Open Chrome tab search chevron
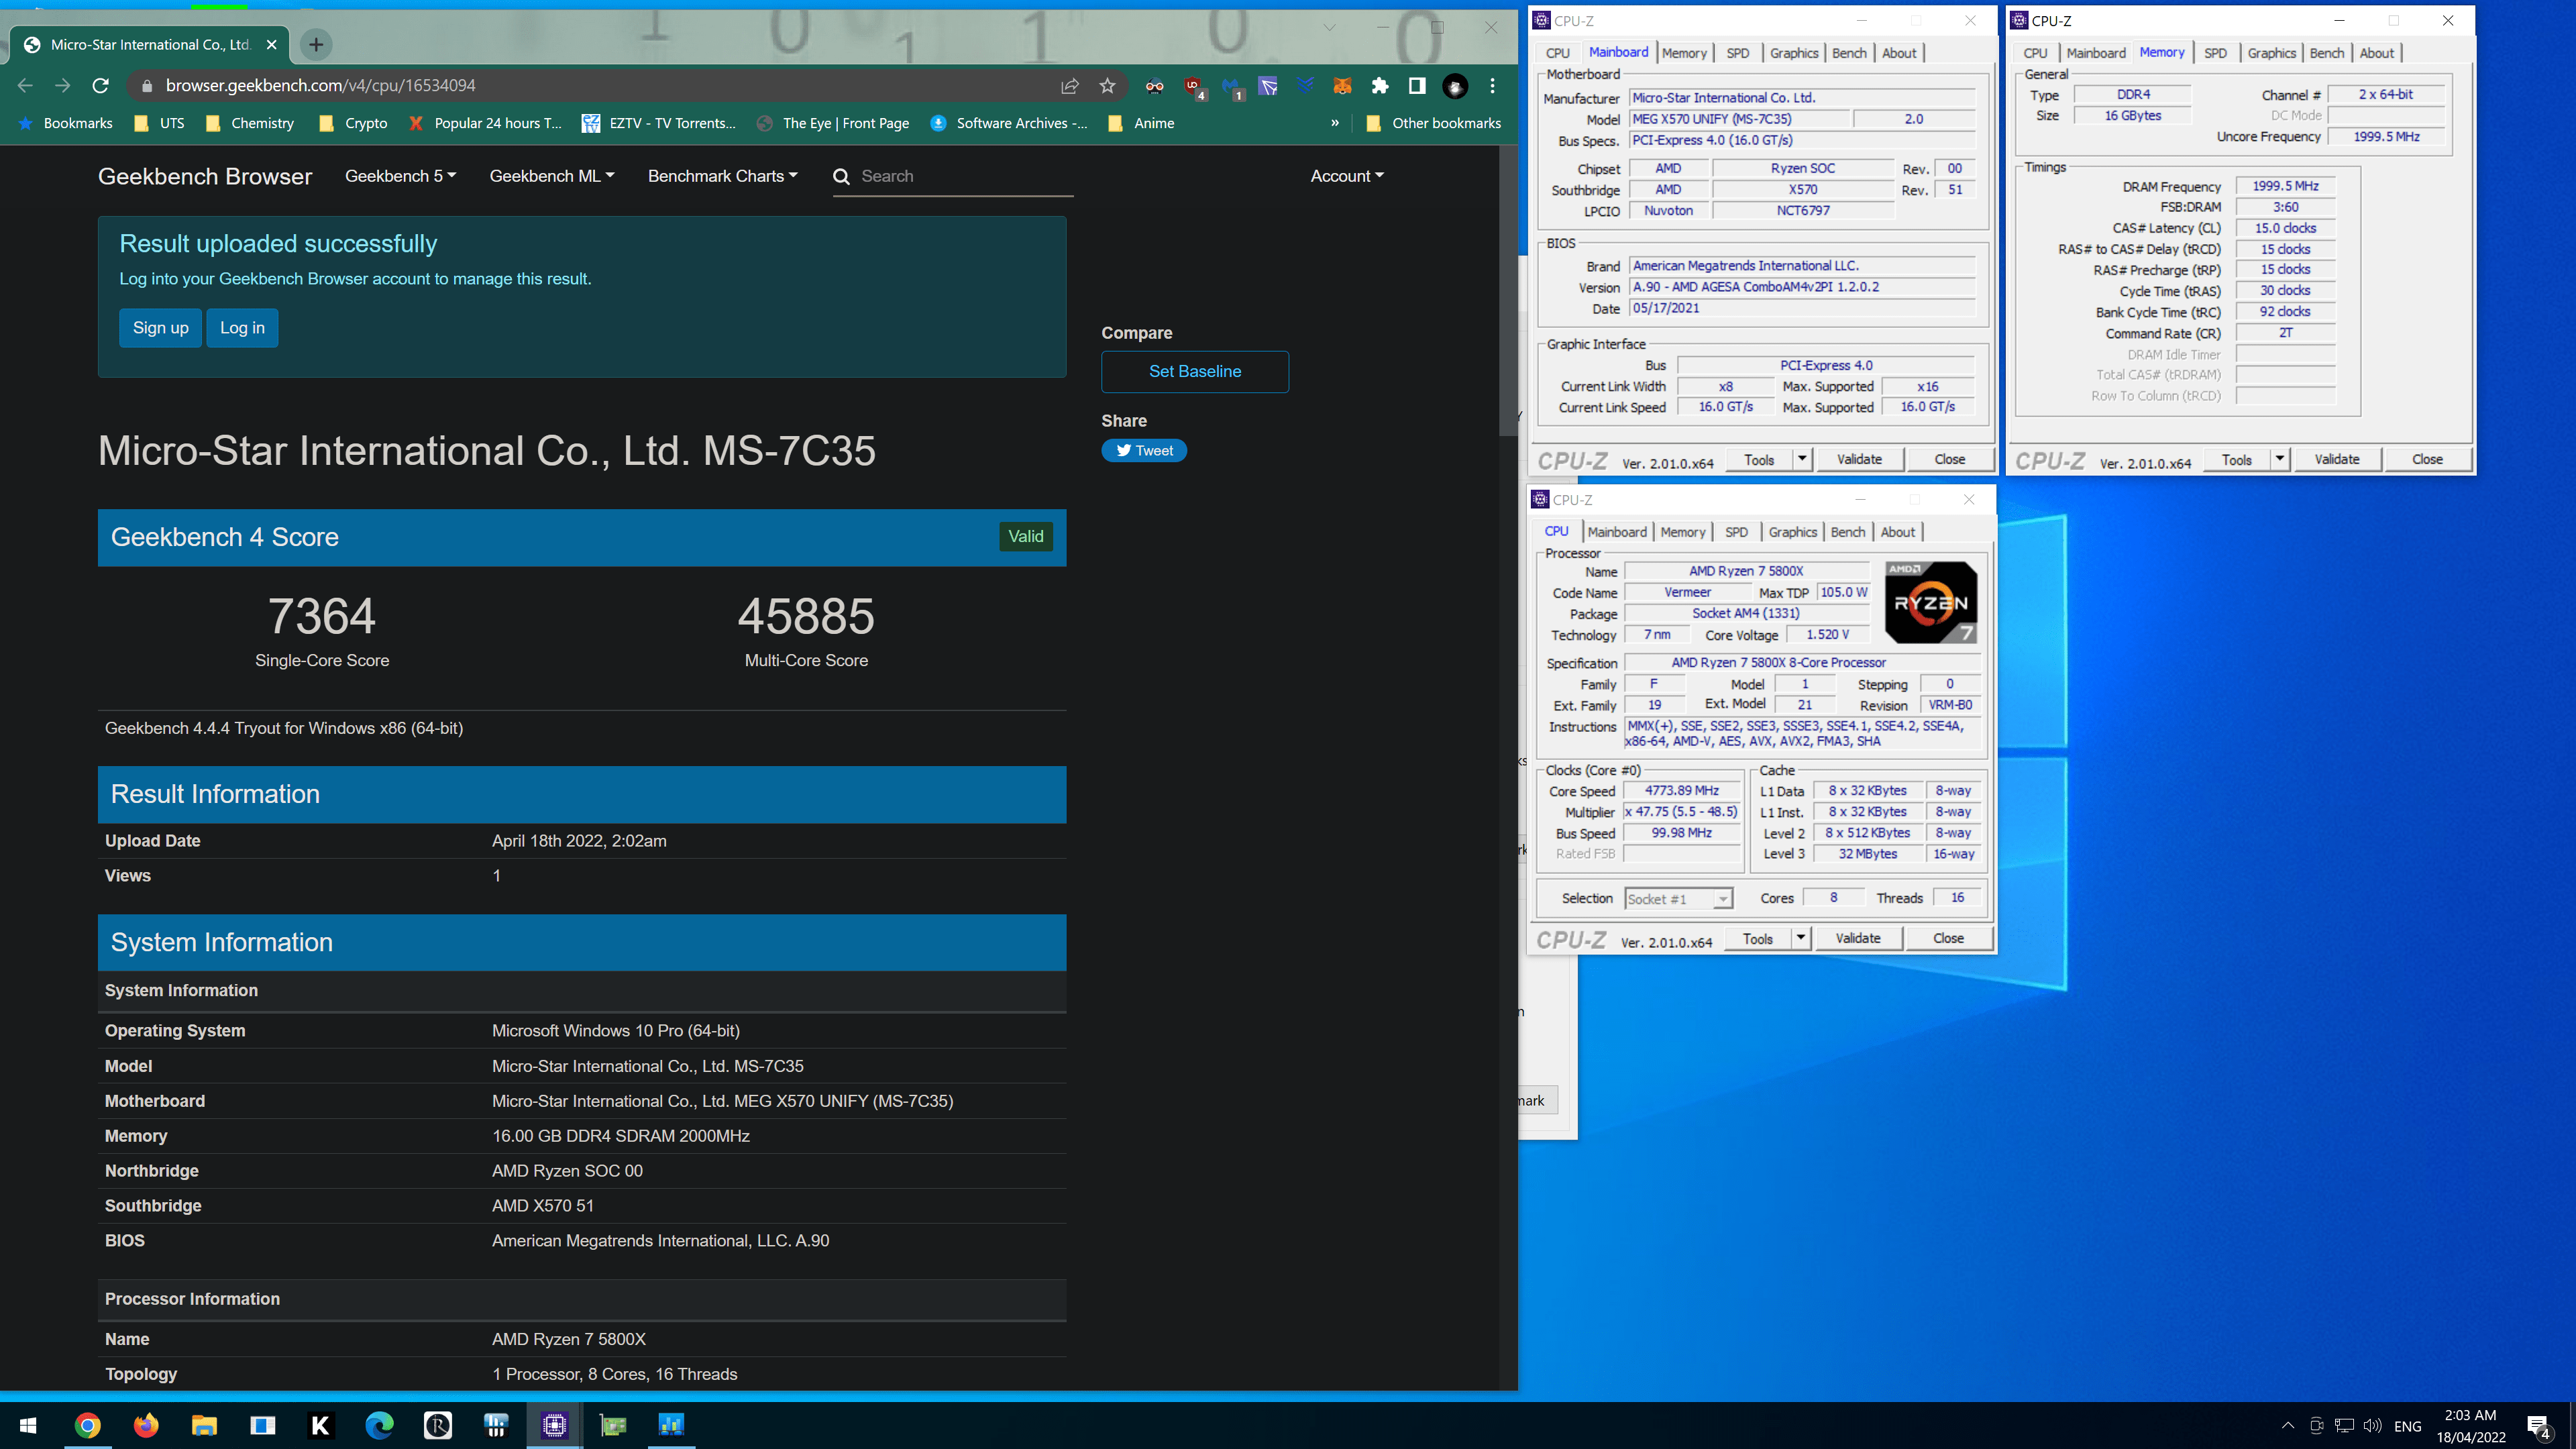Viewport: 2576px width, 1449px height. click(x=1329, y=28)
